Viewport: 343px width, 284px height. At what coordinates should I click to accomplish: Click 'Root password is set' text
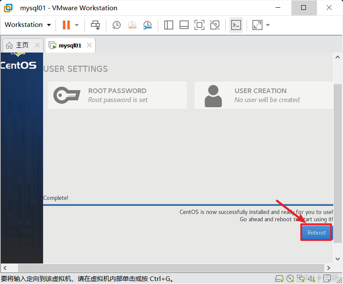(118, 100)
